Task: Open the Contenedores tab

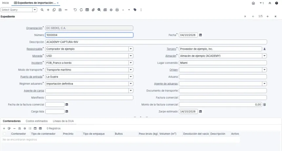Action: [12, 121]
